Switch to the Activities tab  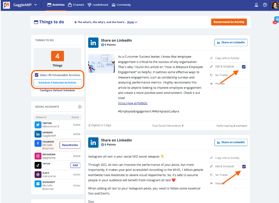point(56,5)
